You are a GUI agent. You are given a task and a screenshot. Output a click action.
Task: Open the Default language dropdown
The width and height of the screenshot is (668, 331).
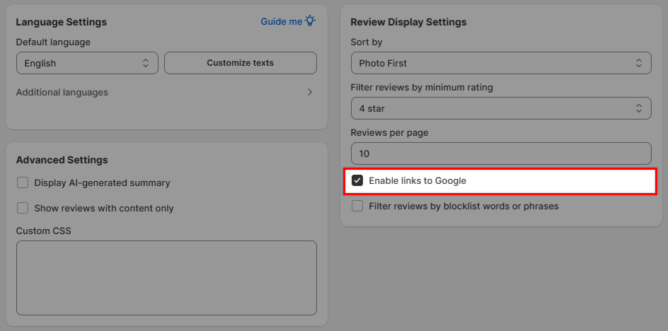point(87,63)
